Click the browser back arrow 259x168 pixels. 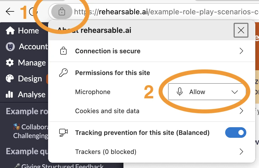point(10,12)
